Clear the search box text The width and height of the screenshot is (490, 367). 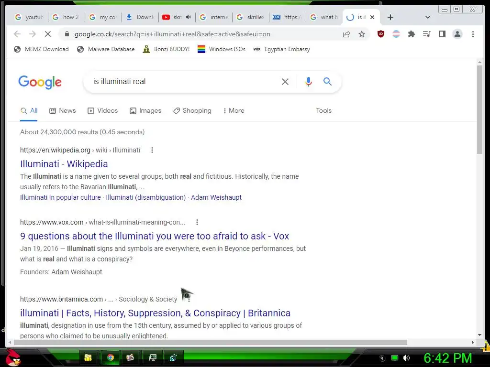coord(285,82)
